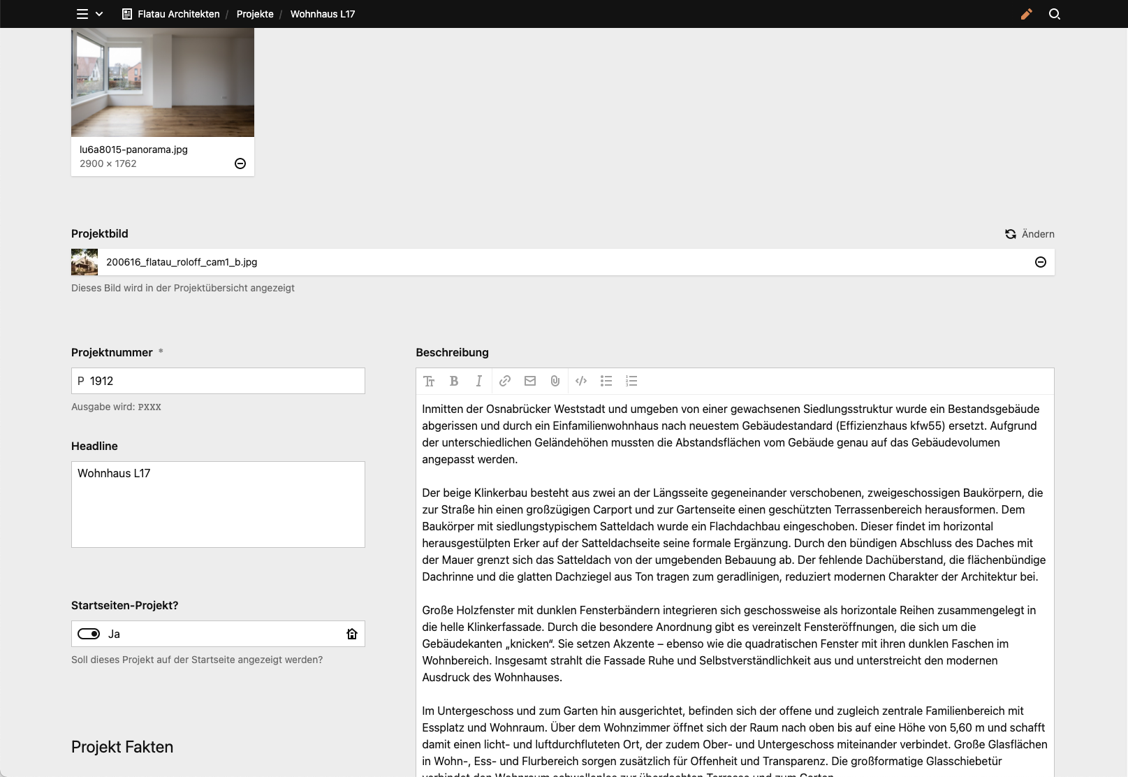Open the panel search with the magnifier icon
The image size is (1128, 777).
coord(1055,14)
